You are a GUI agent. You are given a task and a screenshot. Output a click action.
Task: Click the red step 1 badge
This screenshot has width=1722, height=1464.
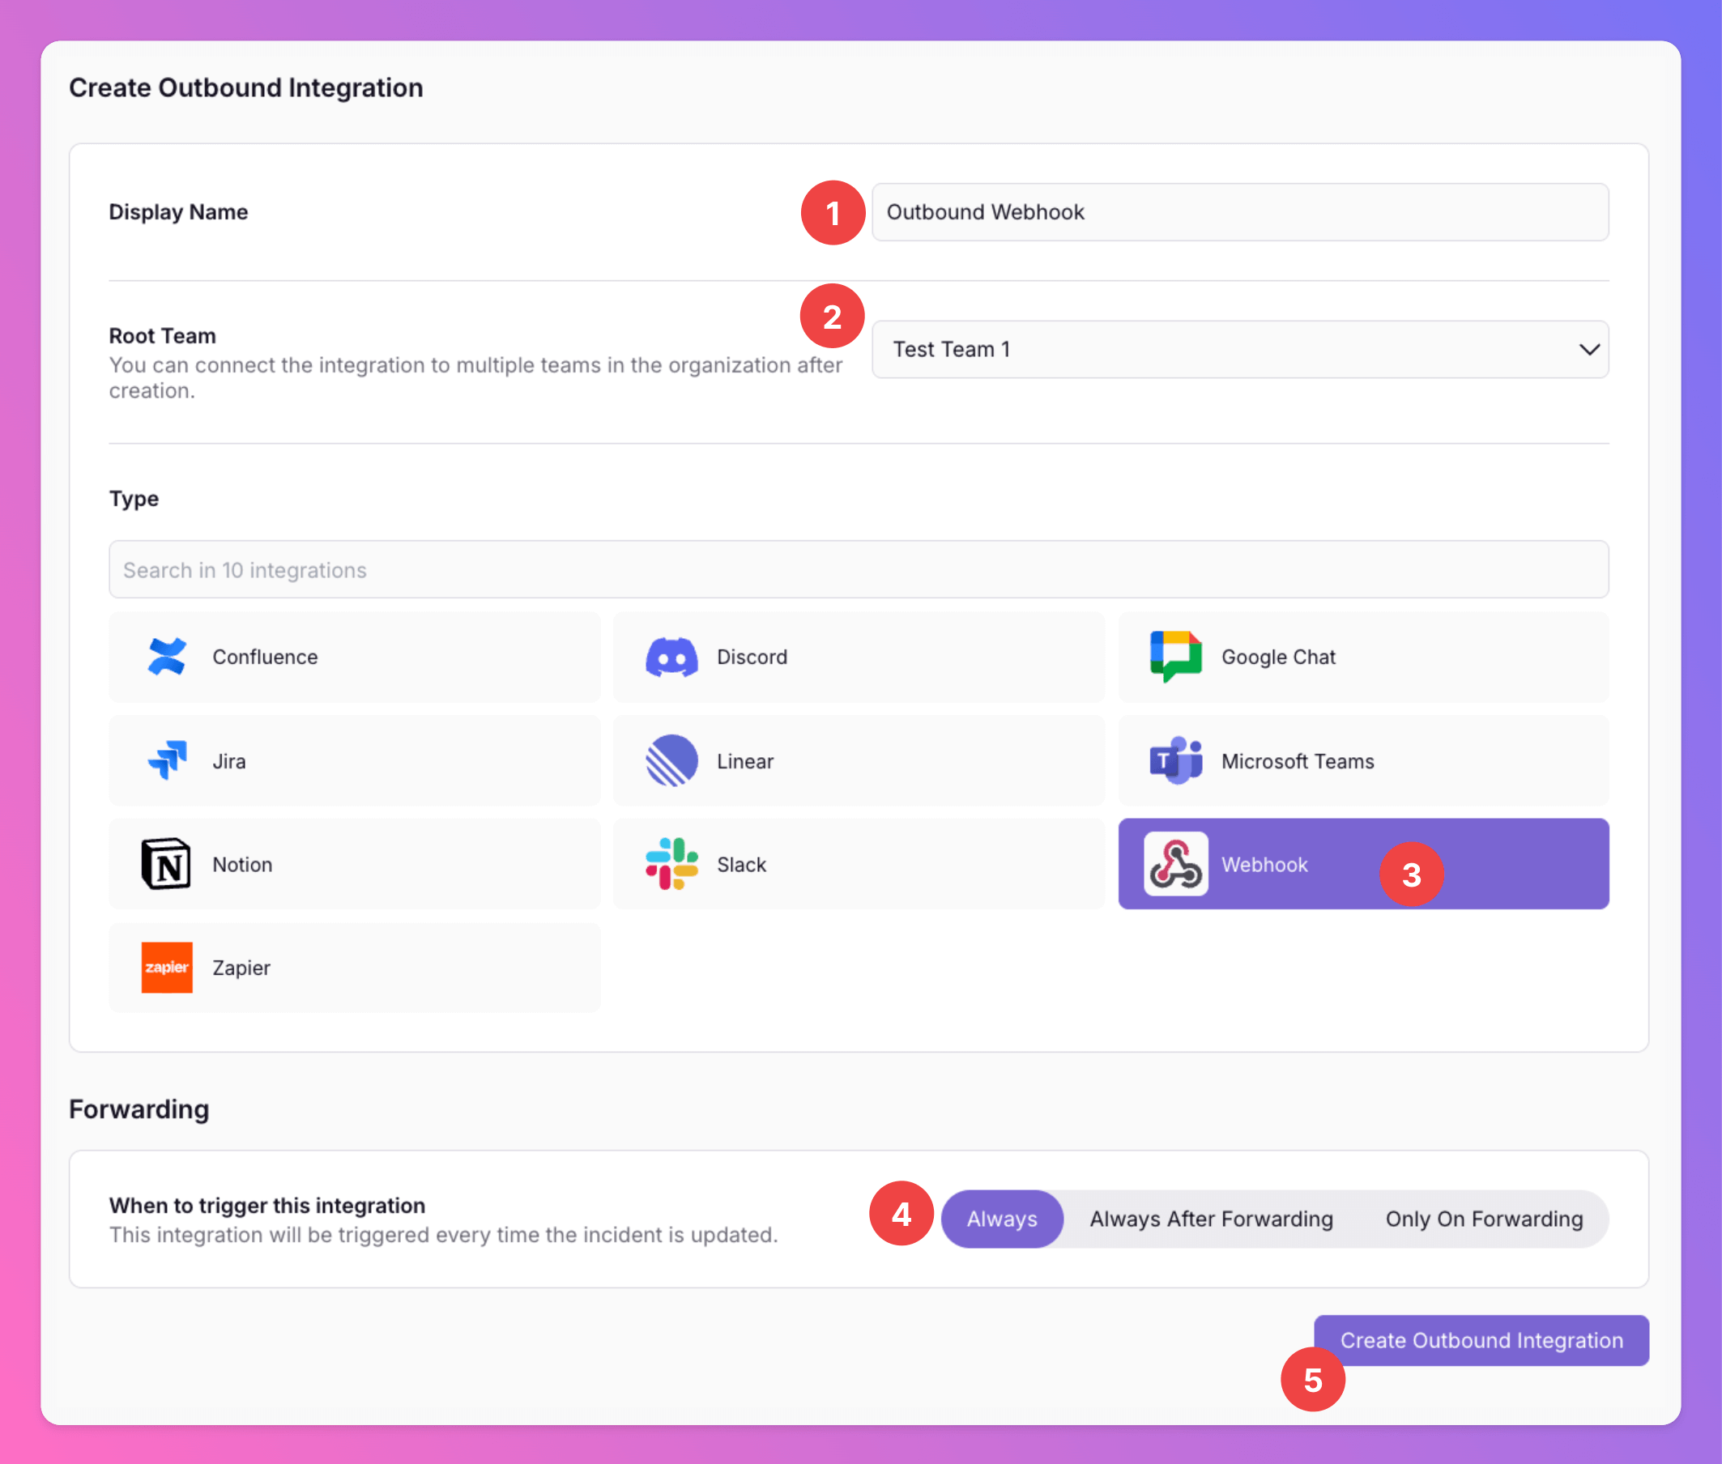(833, 213)
